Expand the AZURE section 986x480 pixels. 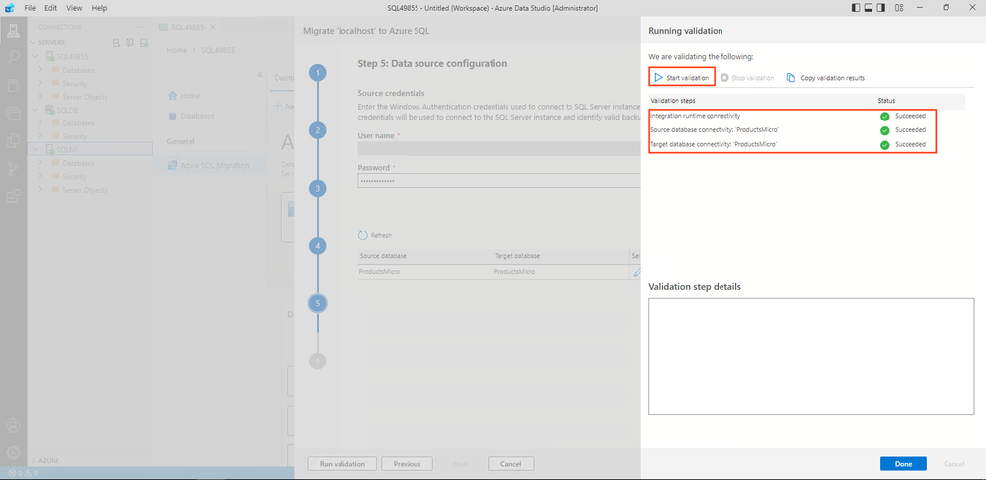click(x=34, y=460)
